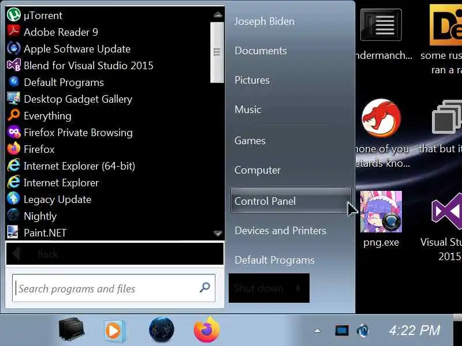Open Games from the Start menu

pyautogui.click(x=250, y=141)
